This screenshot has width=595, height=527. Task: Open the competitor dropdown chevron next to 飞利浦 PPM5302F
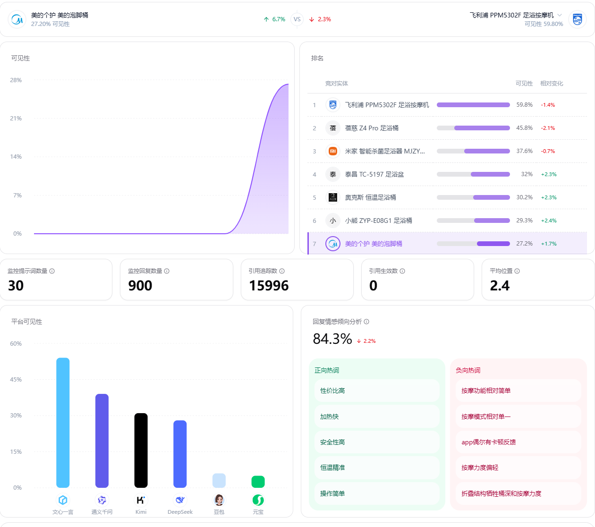point(560,15)
